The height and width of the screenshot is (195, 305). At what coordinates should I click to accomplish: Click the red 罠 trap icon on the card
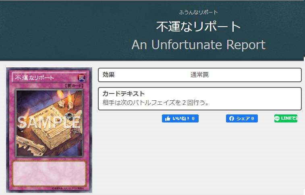pyautogui.click(x=81, y=78)
